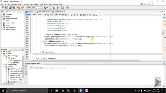The height and width of the screenshot is (93, 166).
Task: Run the project with green play icon
Action: [58, 7]
